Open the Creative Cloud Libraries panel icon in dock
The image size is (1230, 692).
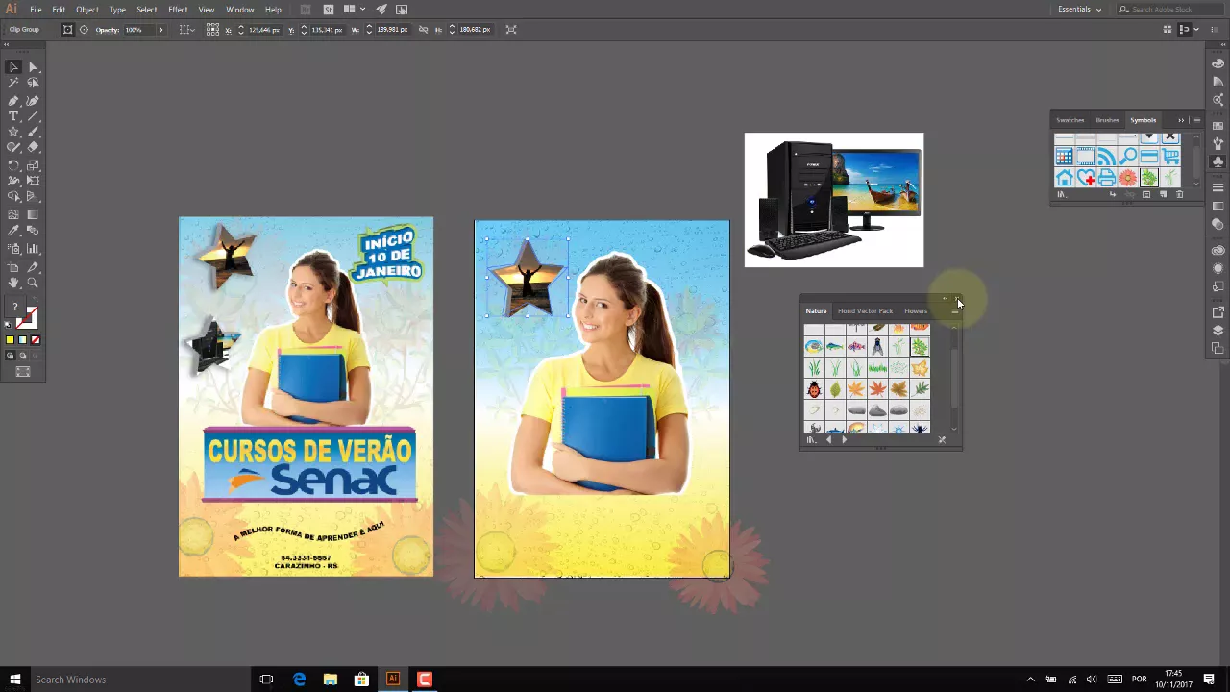[x=1218, y=251]
